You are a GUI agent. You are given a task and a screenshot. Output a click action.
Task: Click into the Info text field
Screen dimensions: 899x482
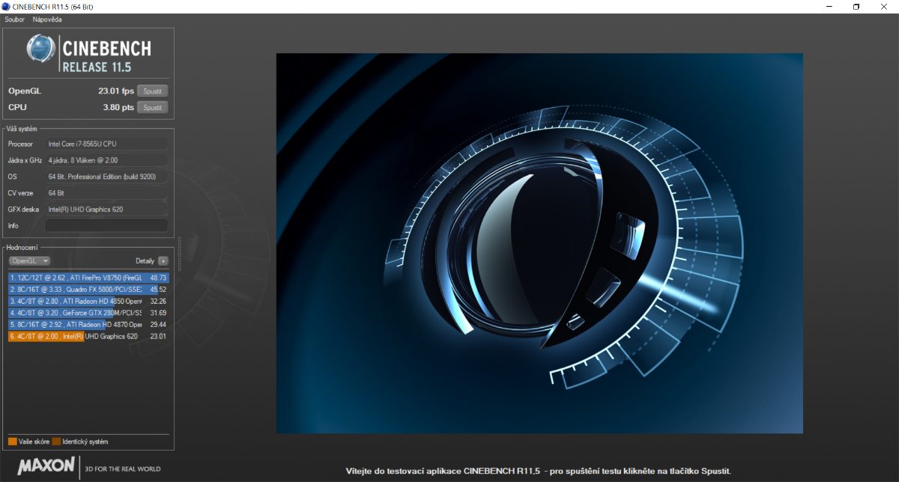coord(106,225)
